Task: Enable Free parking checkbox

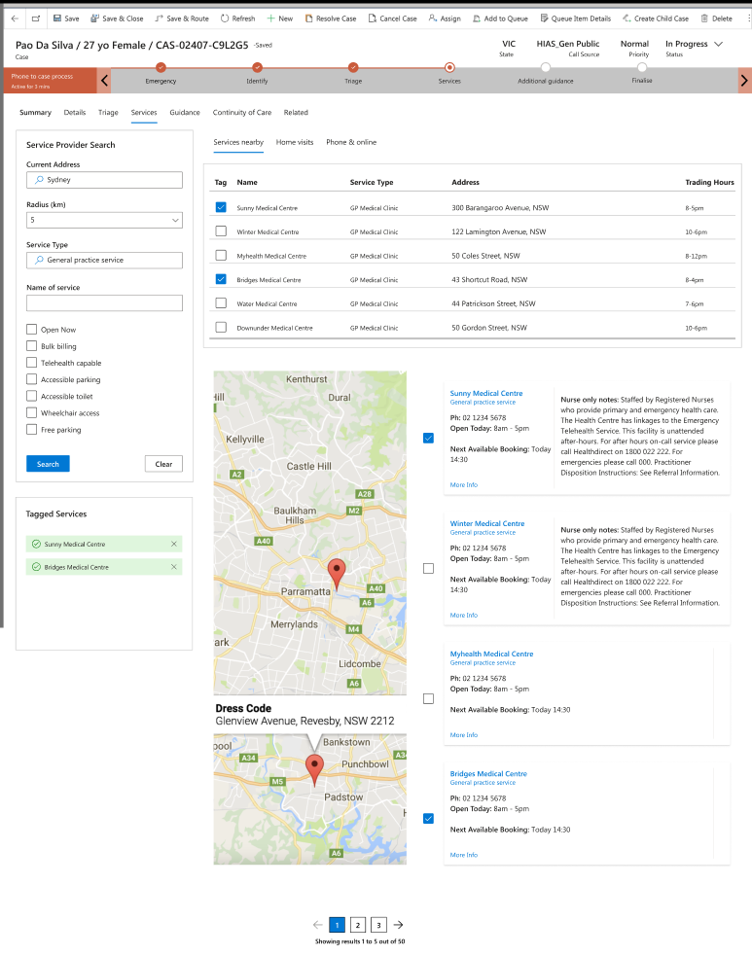Action: [x=32, y=429]
